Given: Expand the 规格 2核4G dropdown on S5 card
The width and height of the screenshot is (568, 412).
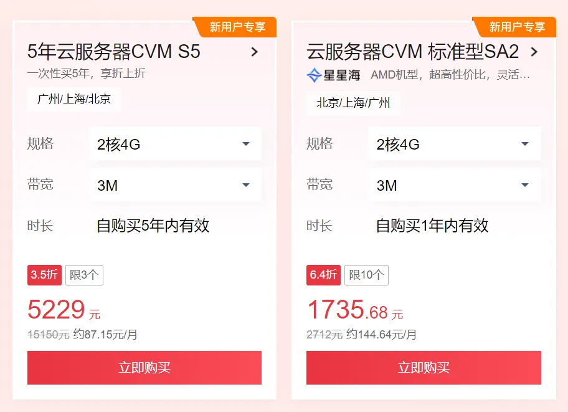Looking at the screenshot, I should point(176,143).
